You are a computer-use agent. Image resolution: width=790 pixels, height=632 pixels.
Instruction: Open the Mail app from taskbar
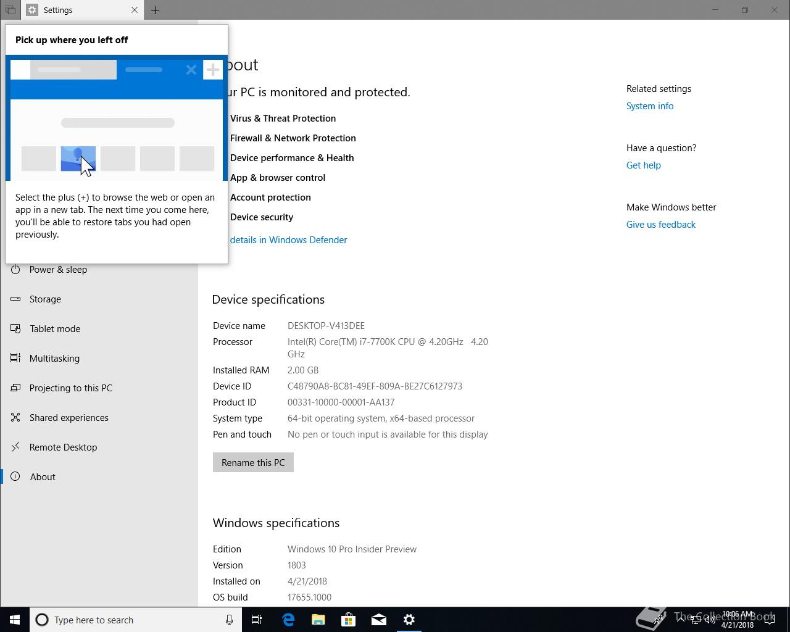point(379,620)
